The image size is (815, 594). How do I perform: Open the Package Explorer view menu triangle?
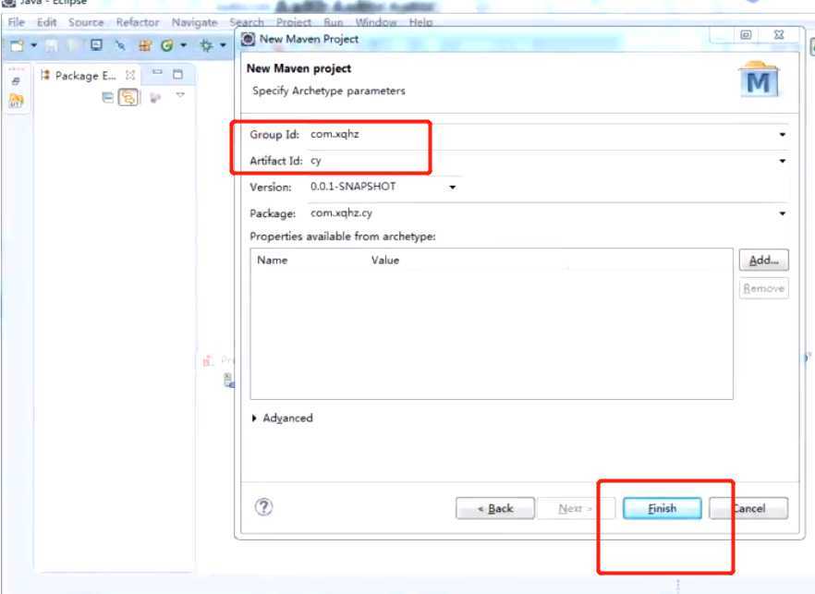pyautogui.click(x=180, y=95)
